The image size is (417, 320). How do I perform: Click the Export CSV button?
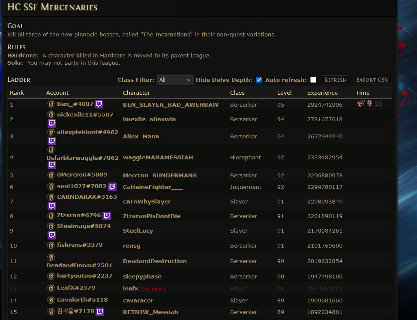click(x=372, y=80)
